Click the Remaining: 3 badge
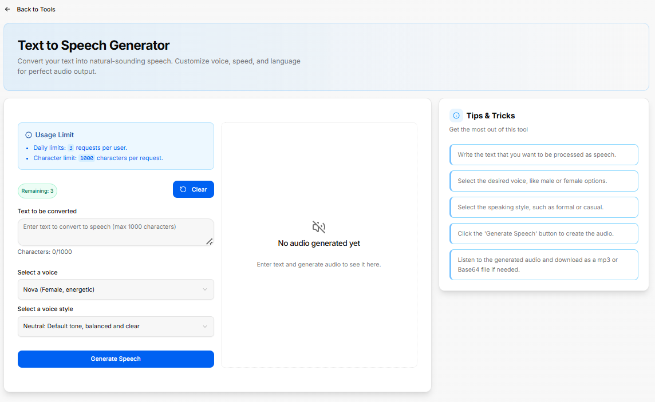Screen dimensions: 655x402 [37, 191]
